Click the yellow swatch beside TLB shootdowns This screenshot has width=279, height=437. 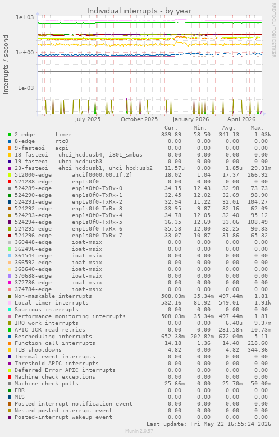click(10, 350)
